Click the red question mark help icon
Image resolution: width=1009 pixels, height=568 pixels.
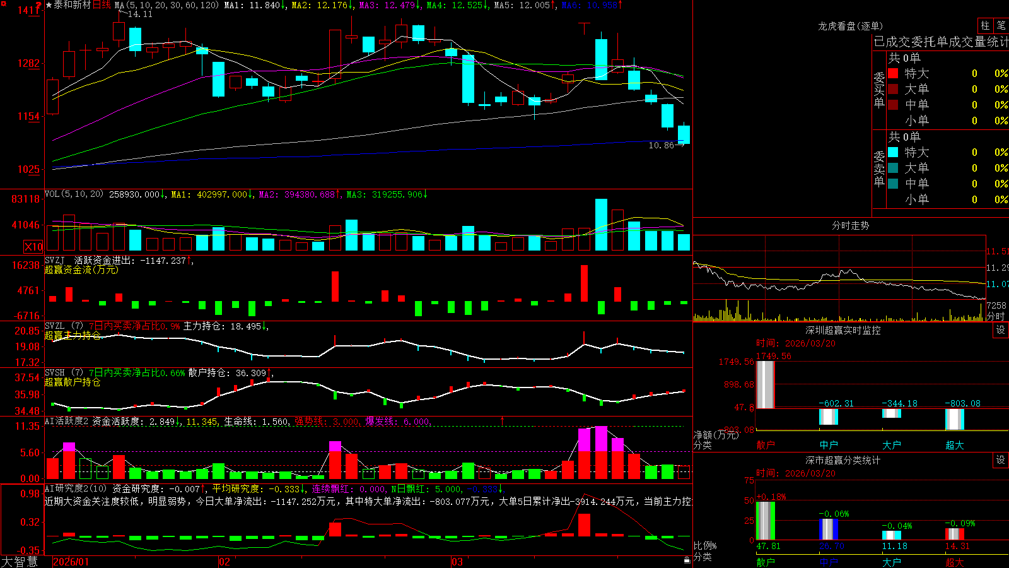point(39,4)
